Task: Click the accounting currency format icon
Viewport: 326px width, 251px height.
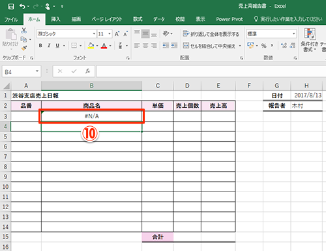Action: 250,45
